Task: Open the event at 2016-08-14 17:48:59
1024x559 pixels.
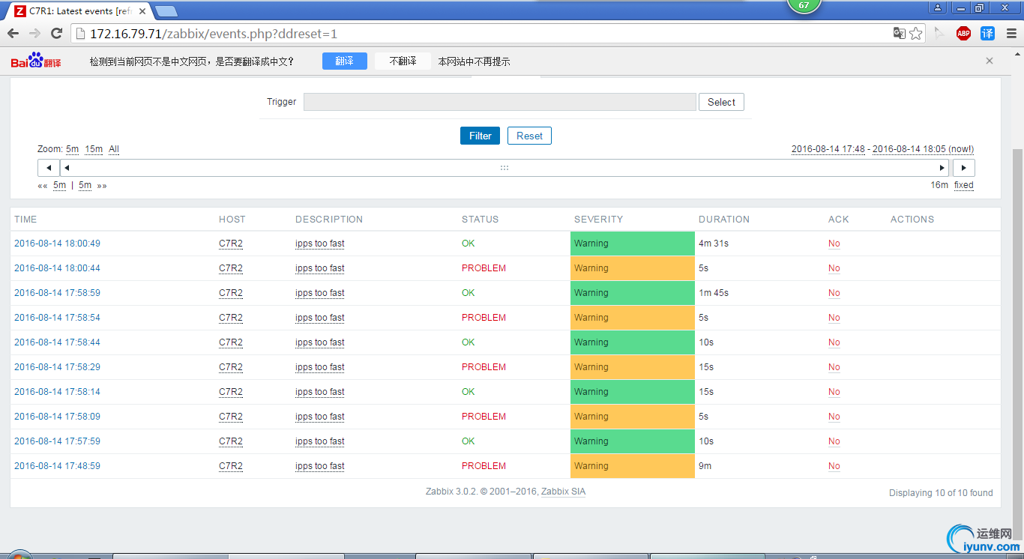Action: [x=57, y=466]
